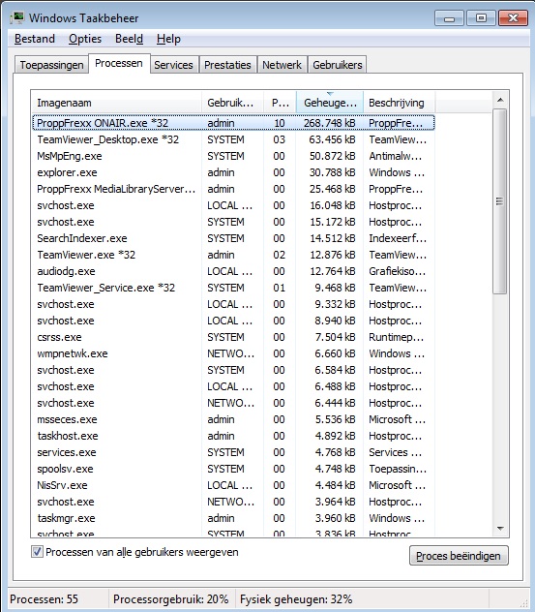This screenshot has width=535, height=612.
Task: Open the Opties menu
Action: coord(85,39)
